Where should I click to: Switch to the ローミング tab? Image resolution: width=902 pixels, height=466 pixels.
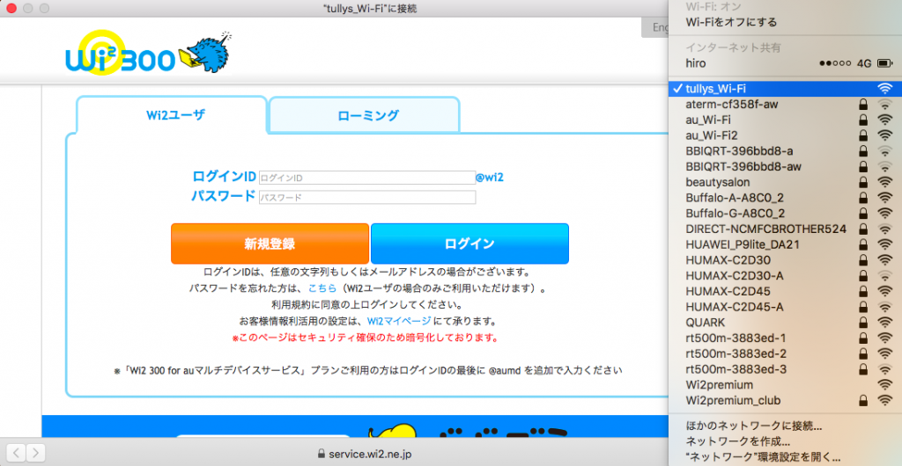click(x=364, y=115)
